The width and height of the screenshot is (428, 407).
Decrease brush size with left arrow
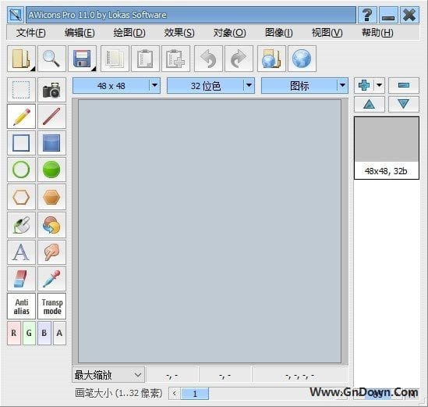pos(174,394)
